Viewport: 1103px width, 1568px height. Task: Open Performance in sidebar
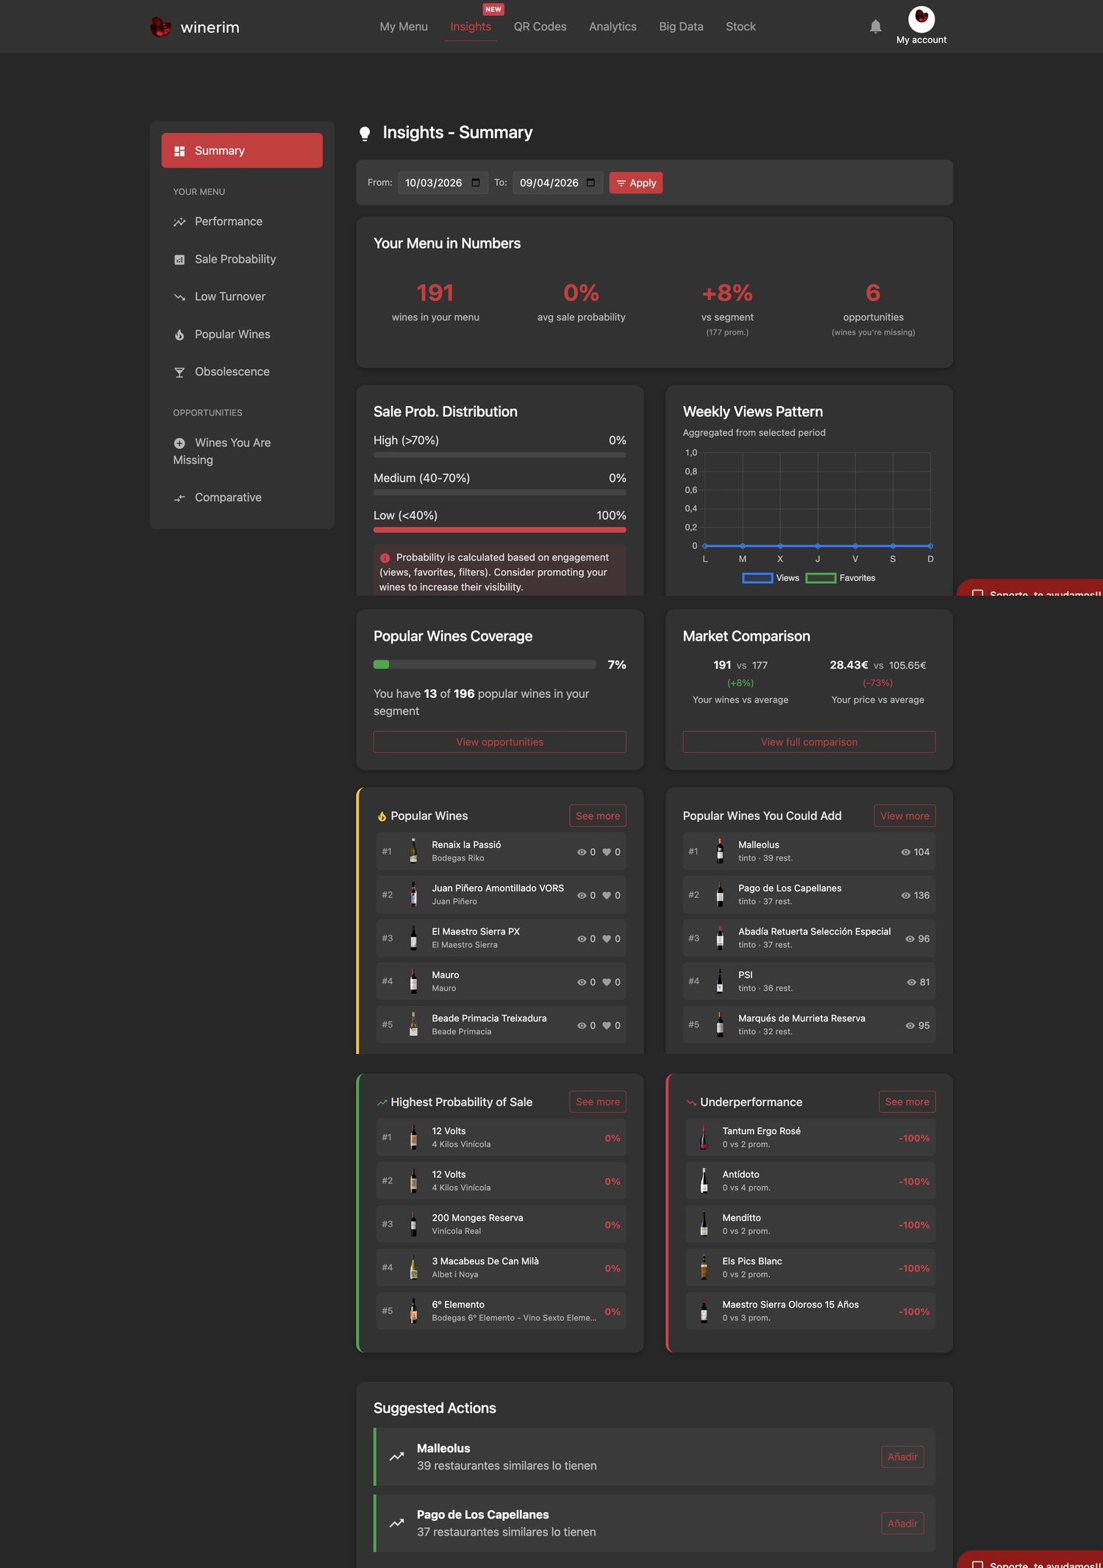tap(242, 222)
